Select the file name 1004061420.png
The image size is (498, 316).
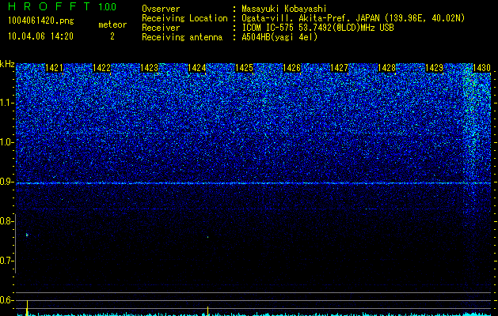point(41,21)
